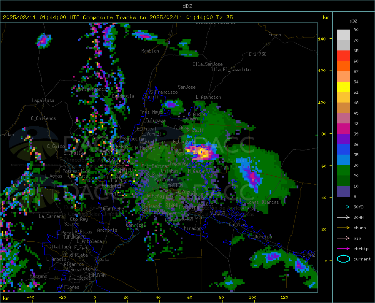Click the 'Villavicencio' map label
This screenshot has height=303, width=375.
pos(93,89)
